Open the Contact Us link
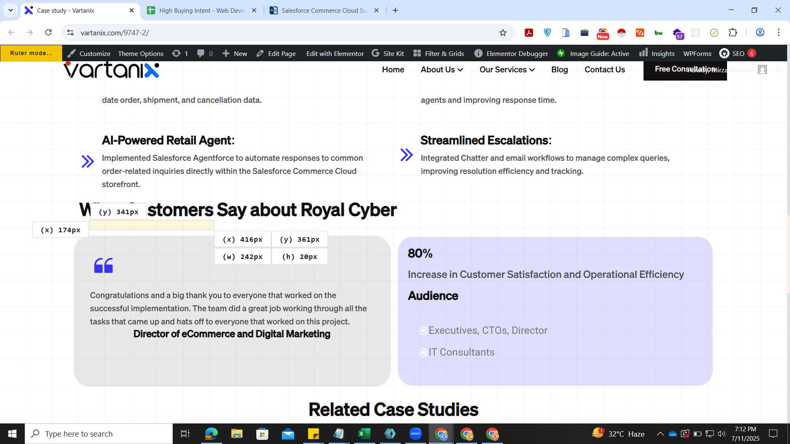 (605, 69)
